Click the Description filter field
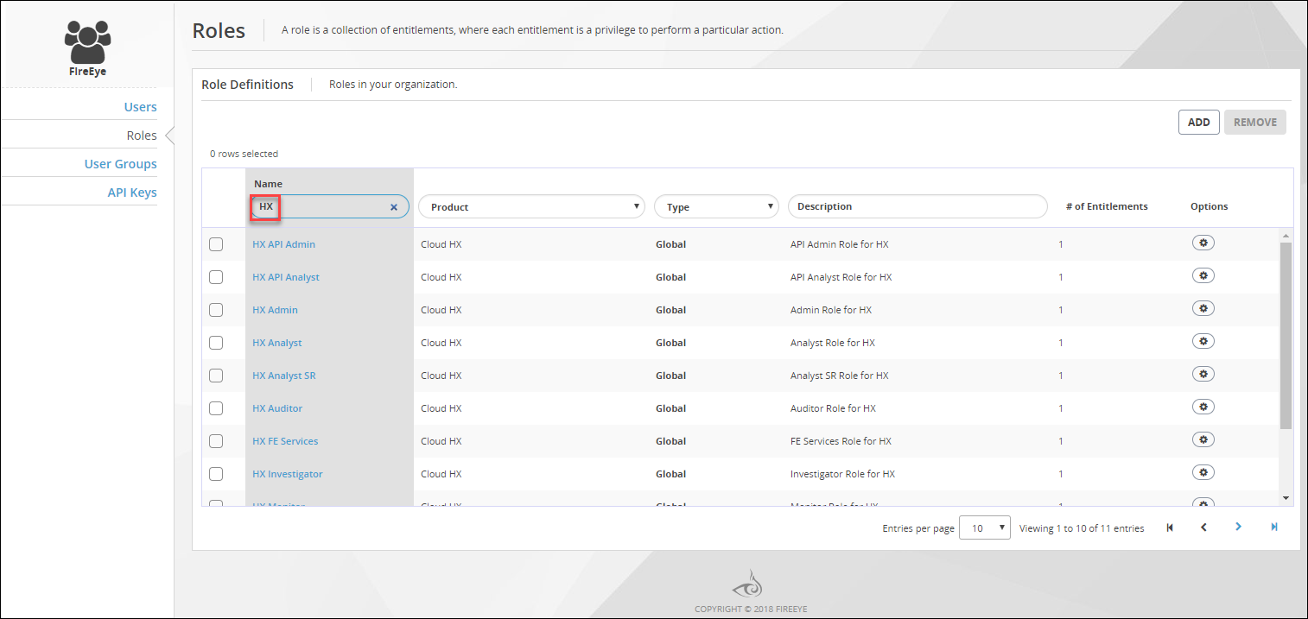Screen dimensions: 1308x619 point(918,206)
